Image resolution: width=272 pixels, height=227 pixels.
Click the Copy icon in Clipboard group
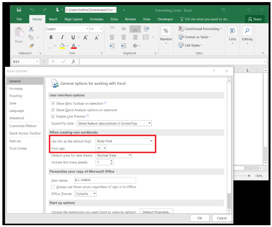[31, 37]
